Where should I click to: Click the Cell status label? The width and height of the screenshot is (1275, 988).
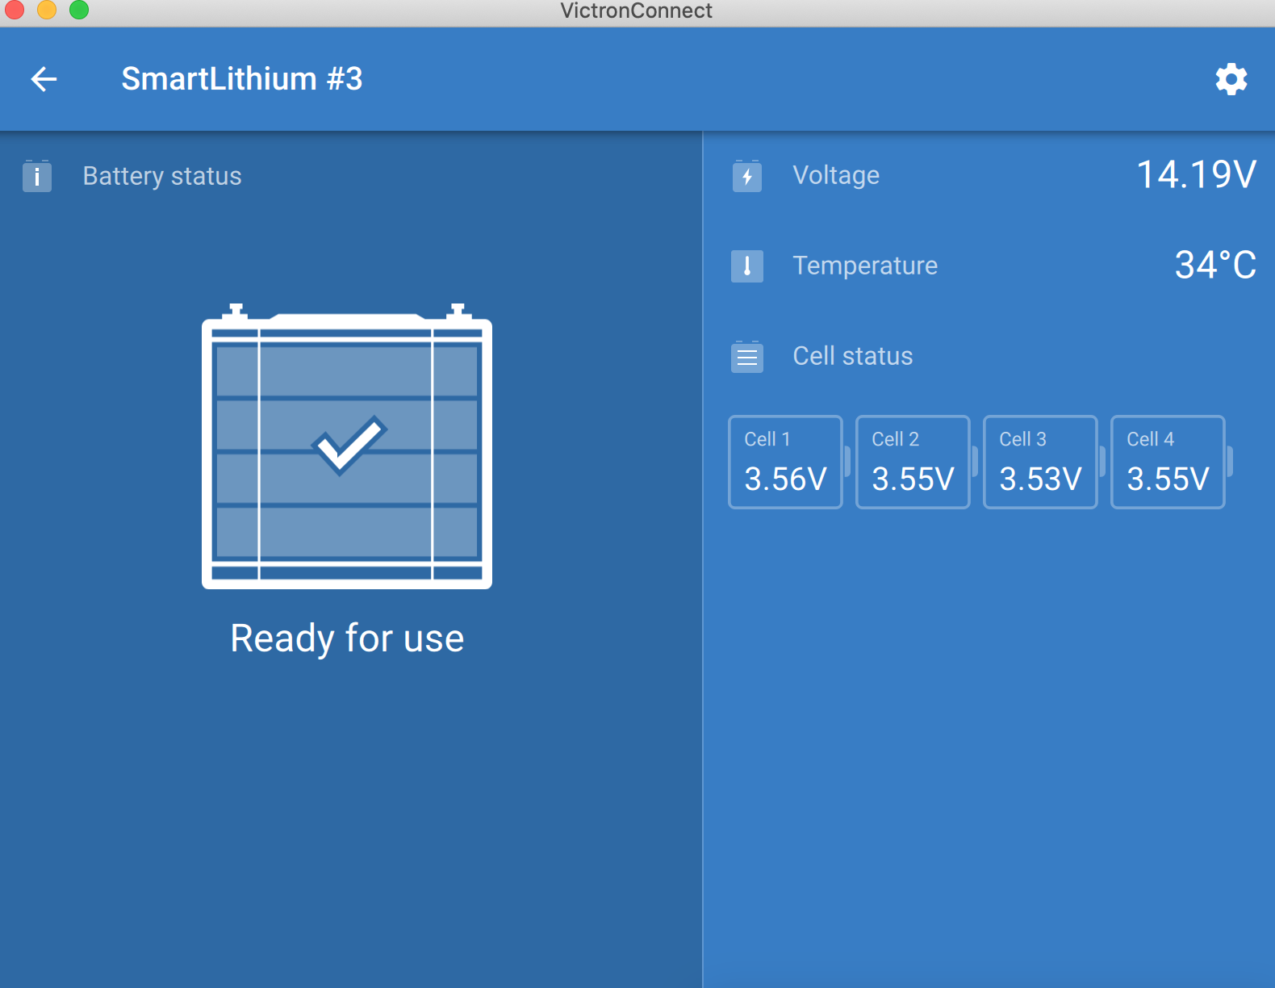[x=852, y=356]
